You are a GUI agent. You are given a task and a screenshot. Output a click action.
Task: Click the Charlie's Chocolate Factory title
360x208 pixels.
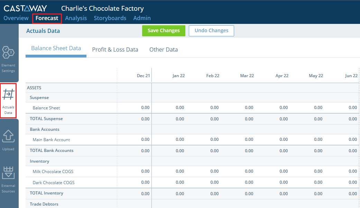pyautogui.click(x=102, y=9)
